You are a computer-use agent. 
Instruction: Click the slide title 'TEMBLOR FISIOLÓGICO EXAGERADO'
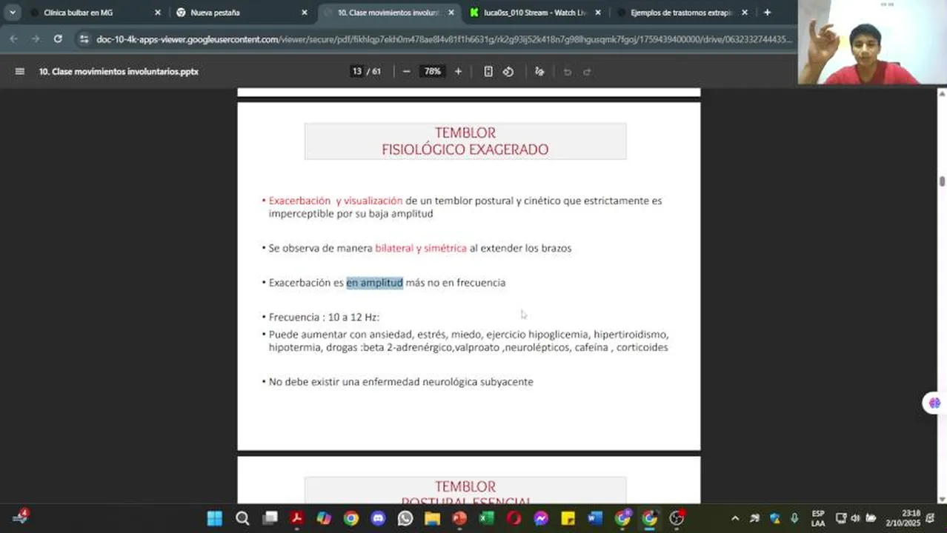point(465,141)
